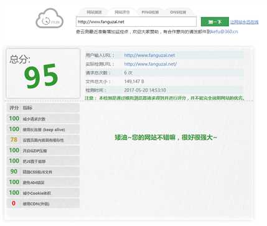Select the 404 error indicator row

click(43, 182)
